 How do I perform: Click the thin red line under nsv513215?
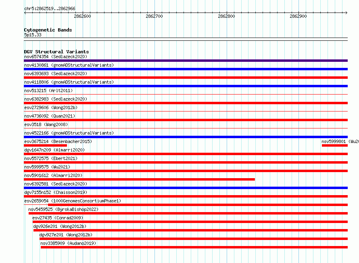pos(186,94)
